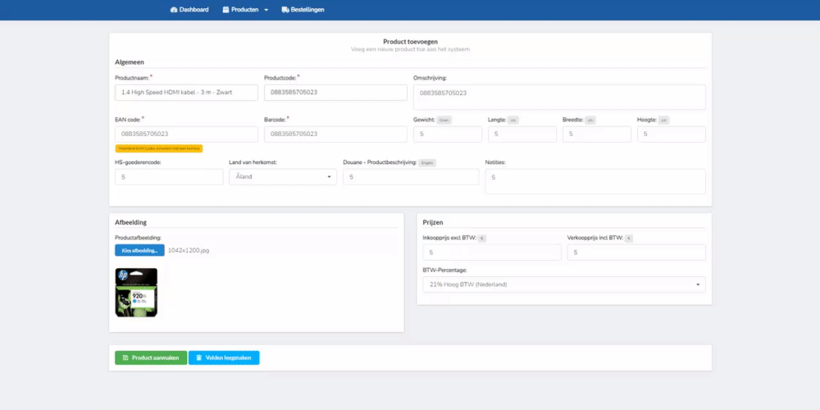This screenshot has height=410, width=820.
Task: Click the Breedte input field
Action: pos(597,134)
